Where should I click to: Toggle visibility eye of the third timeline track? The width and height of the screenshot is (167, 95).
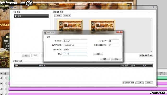1,89
